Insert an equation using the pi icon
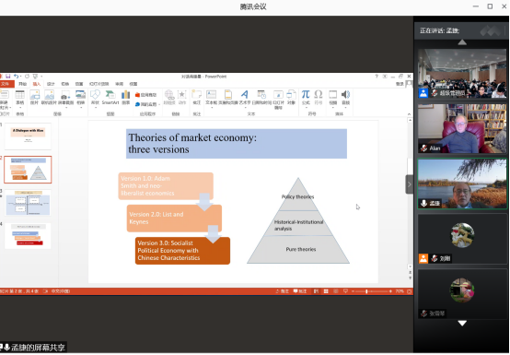 coord(306,97)
